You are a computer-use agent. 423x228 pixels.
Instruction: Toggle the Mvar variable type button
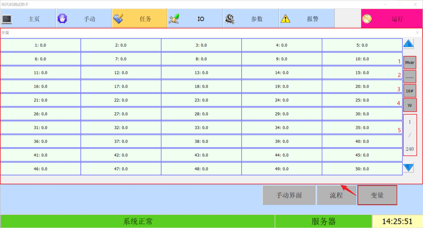(410, 62)
